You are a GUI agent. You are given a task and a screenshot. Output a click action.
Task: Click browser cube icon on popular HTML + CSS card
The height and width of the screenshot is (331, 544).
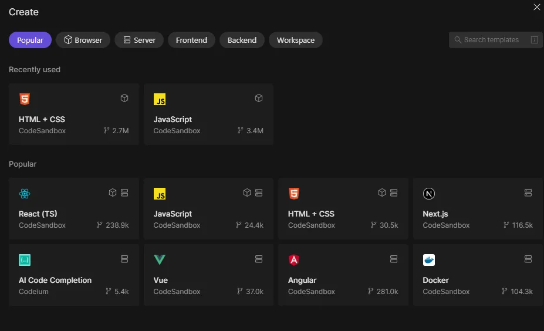tap(382, 192)
